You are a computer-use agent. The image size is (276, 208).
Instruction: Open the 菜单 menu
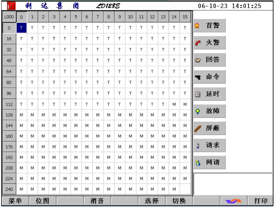click(15, 201)
